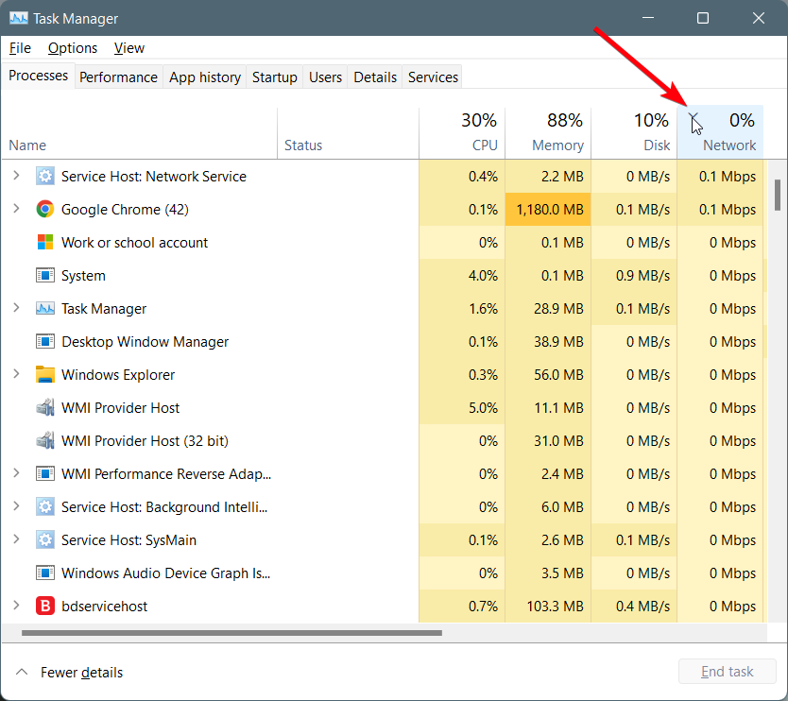Click the Google Chrome icon

point(45,209)
